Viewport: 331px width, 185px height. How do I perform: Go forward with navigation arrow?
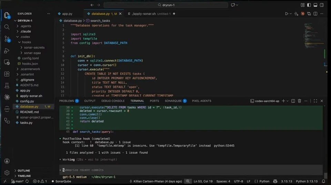(x=98, y=5)
